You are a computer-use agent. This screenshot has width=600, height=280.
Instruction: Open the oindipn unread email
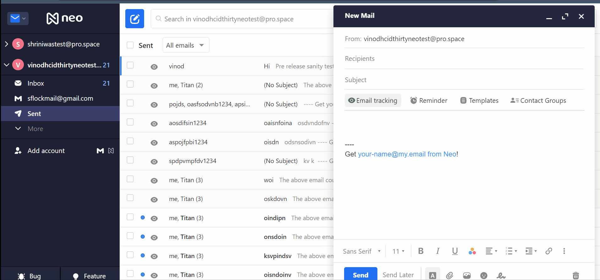pos(227,218)
